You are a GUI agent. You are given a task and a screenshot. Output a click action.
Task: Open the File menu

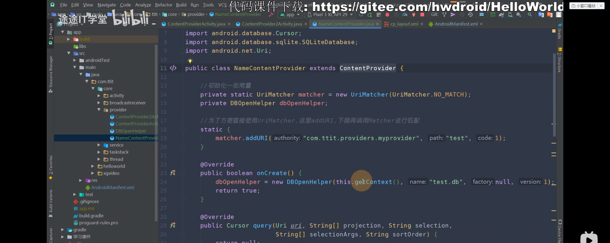(63, 5)
